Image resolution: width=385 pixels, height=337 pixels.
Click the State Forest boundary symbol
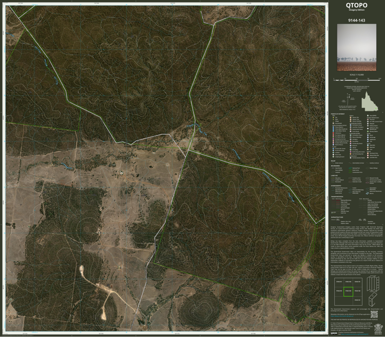[350, 170]
